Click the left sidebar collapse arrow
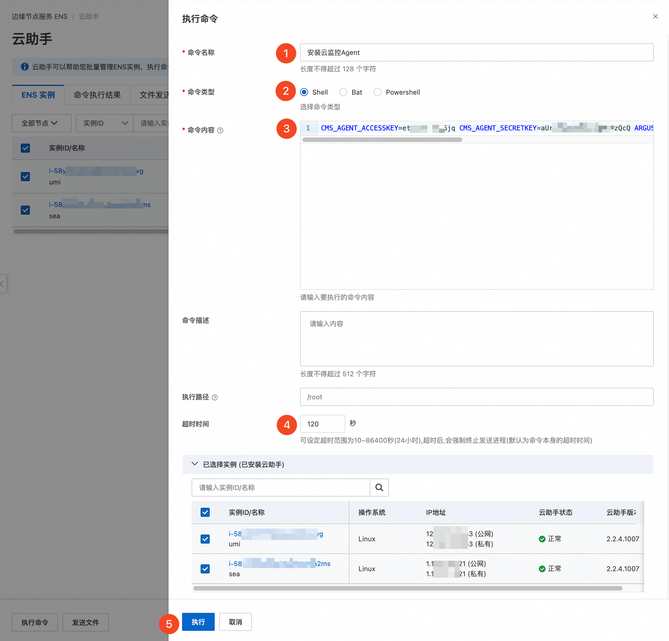This screenshot has width=669, height=641. (x=3, y=284)
